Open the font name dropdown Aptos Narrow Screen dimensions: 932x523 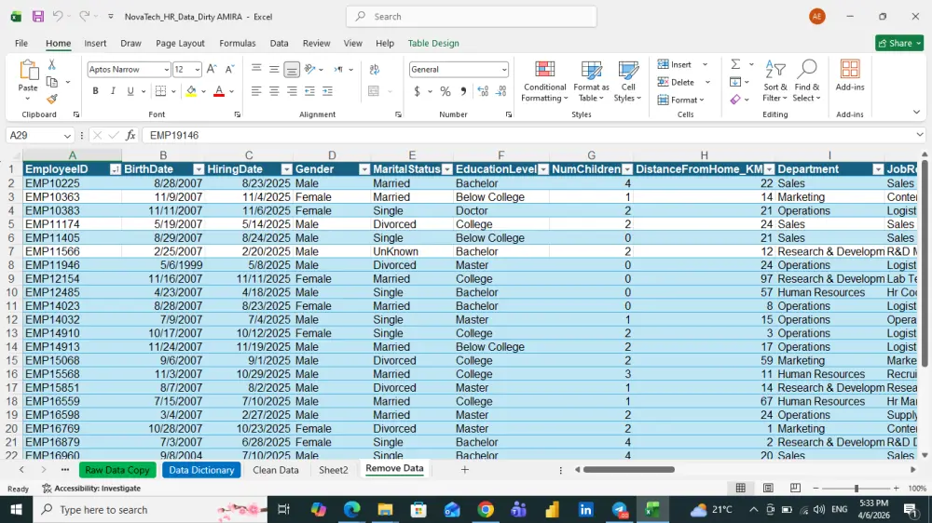166,70
